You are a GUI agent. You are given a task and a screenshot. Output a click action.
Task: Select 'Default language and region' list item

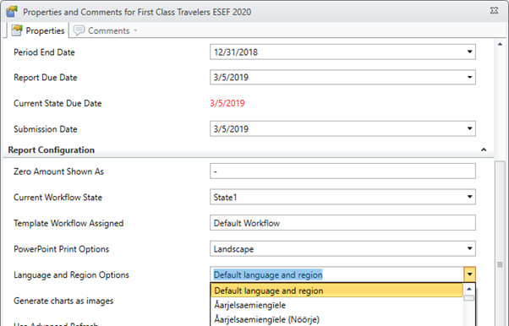(337, 291)
